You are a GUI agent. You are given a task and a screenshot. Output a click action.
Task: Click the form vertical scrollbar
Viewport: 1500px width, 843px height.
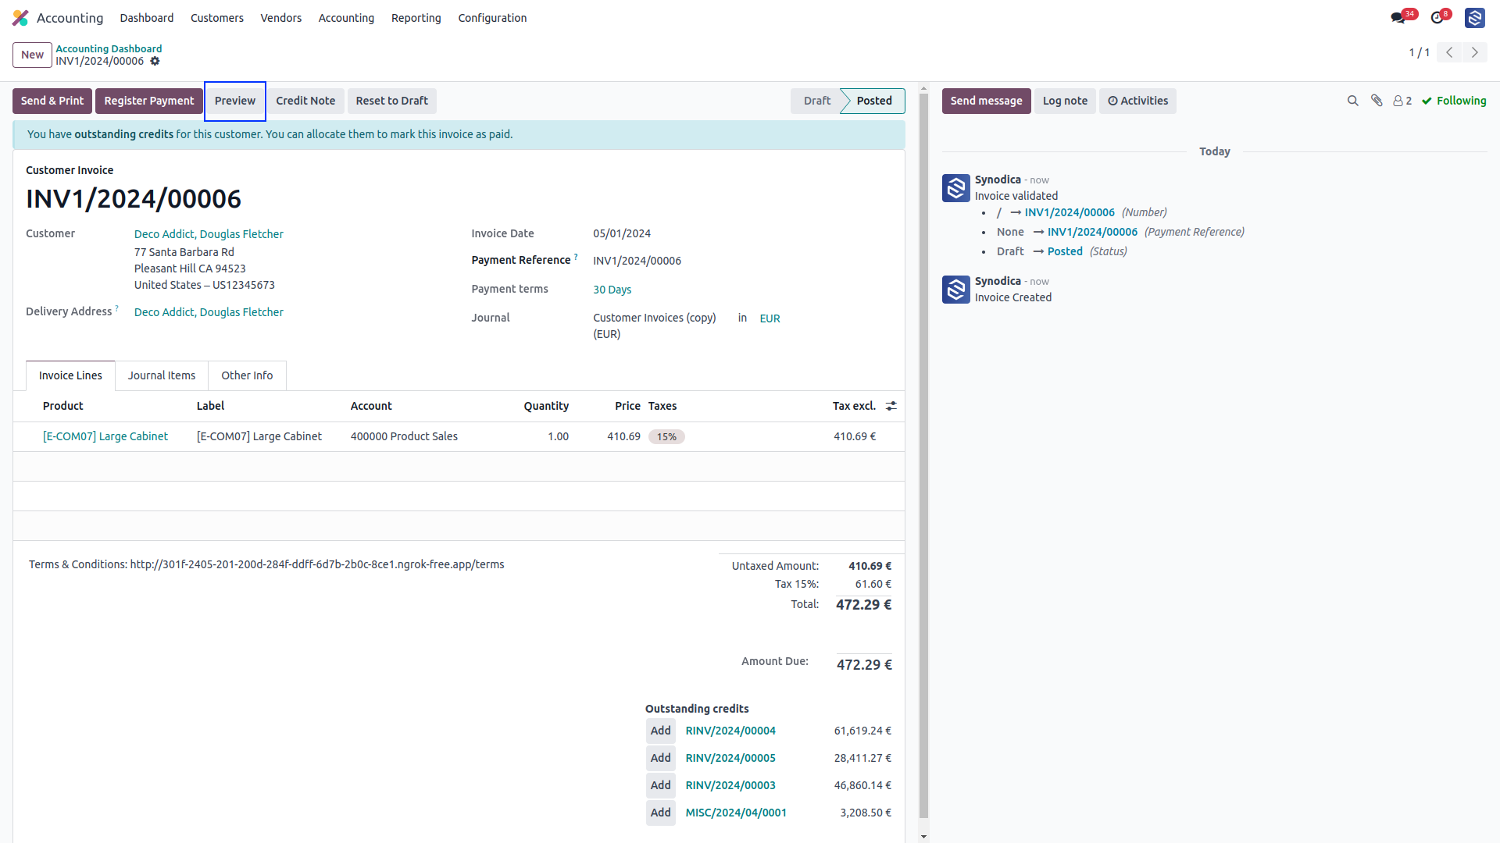point(924,455)
